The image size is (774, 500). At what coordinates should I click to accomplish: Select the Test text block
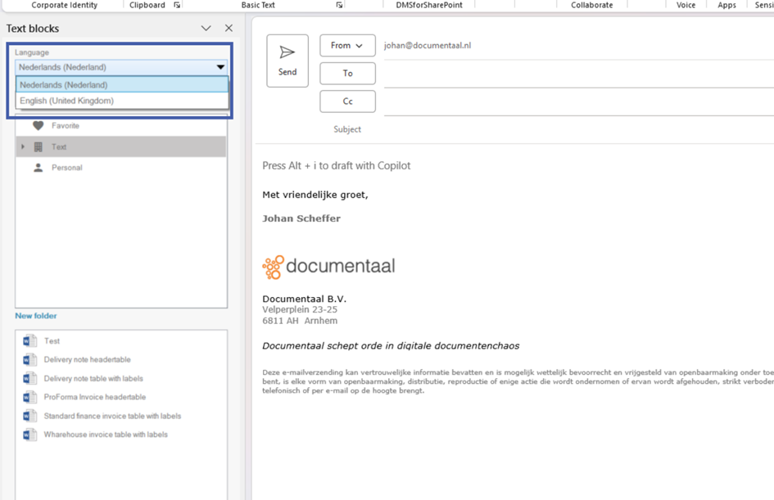tap(52, 340)
